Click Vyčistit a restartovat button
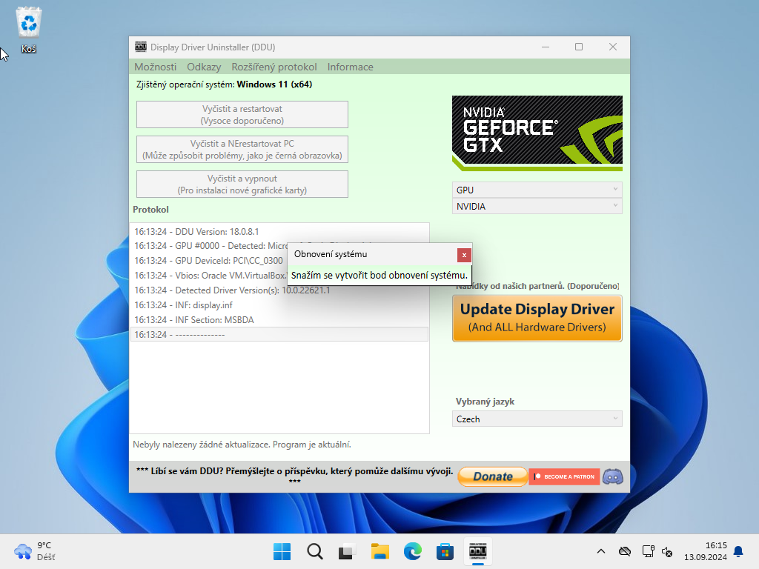759x569 pixels. [x=242, y=115]
